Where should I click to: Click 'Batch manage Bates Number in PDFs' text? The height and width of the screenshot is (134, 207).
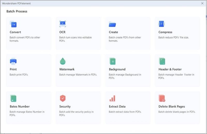pos(27,114)
